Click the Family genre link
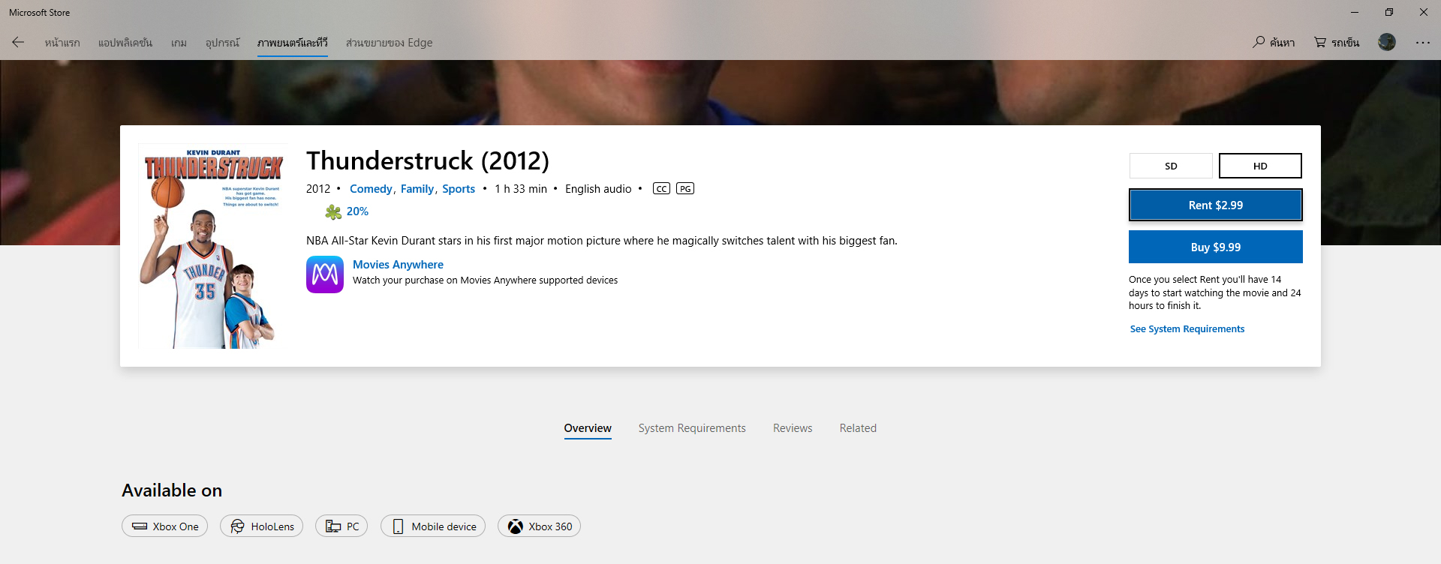 point(417,189)
